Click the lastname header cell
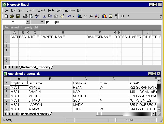Image resolution: width=164 pixels, height=124 pixels. pos(50,83)
